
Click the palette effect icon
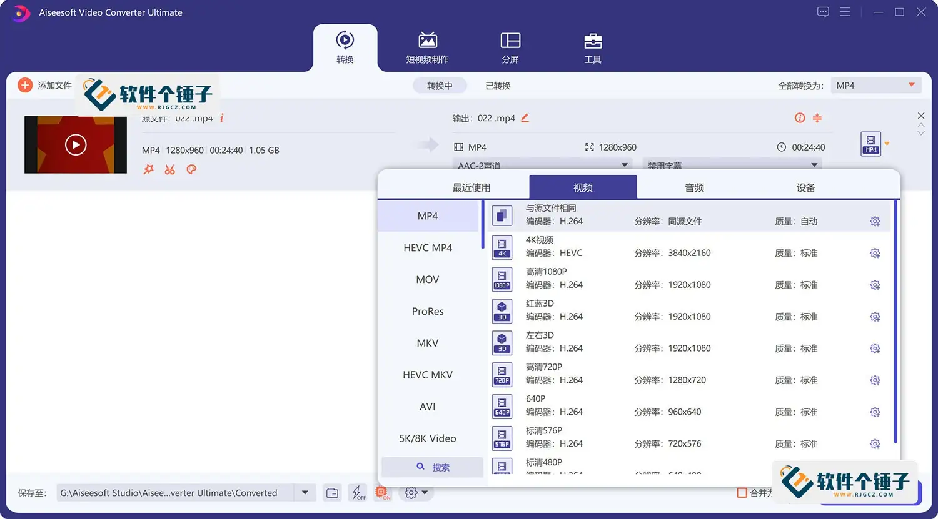191,169
